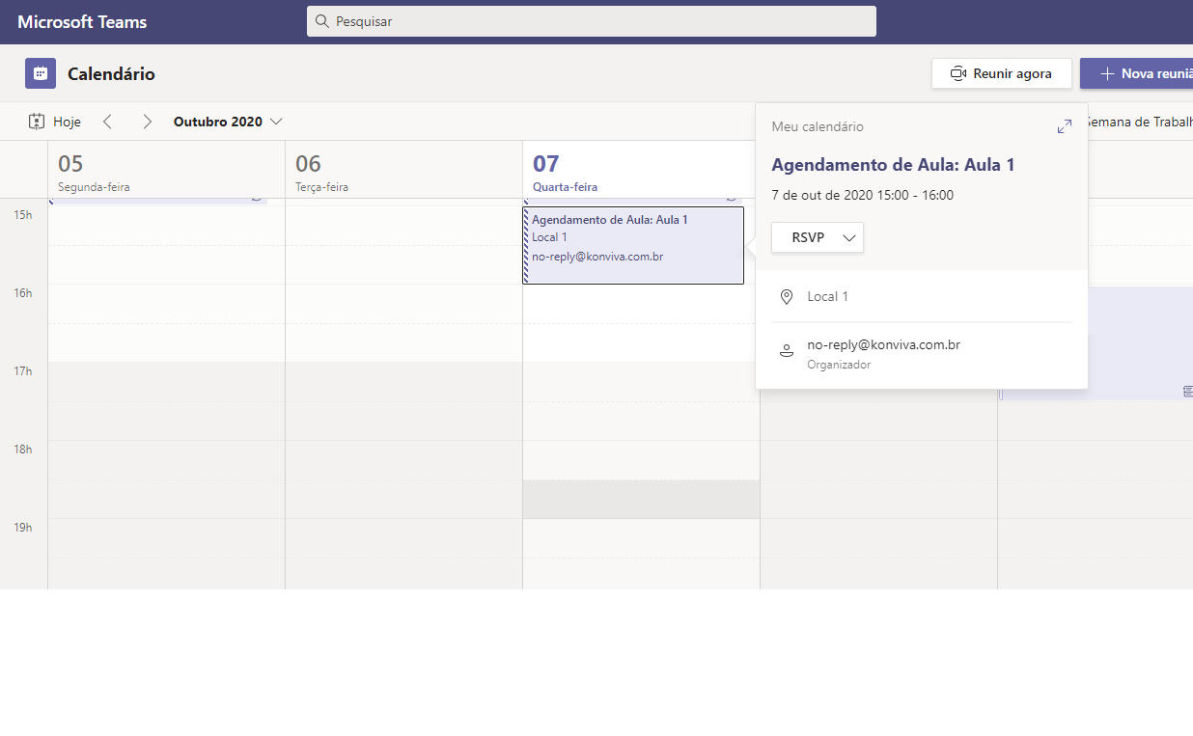Select the 07 Quarta-feira day header
Viewport: 1193px width, 736px height.
point(641,170)
